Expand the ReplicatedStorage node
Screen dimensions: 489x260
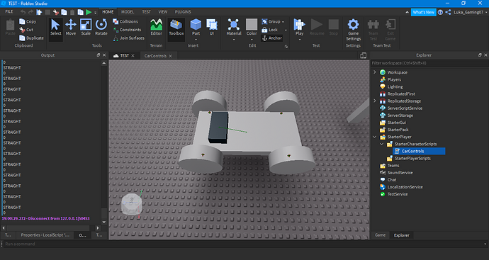[x=375, y=101]
